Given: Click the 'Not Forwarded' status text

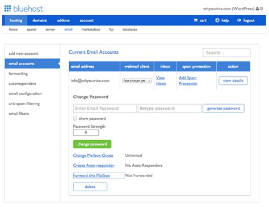Looking at the screenshot, I should pos(138,175).
